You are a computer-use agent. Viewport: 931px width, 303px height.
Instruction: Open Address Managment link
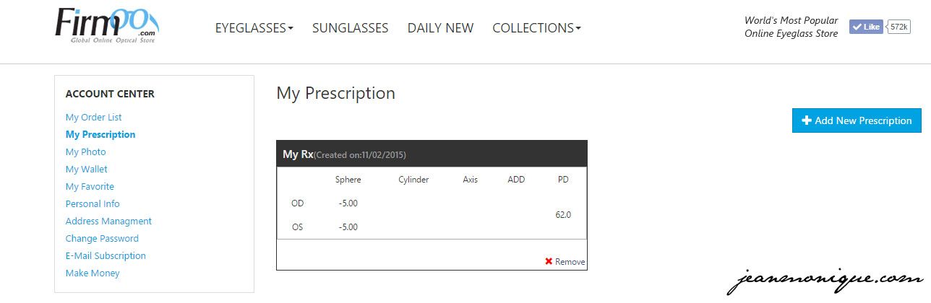[x=108, y=221]
